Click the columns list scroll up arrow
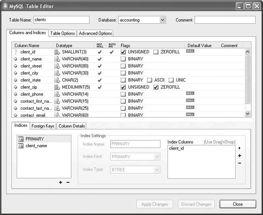Viewport: 263px width, 215px height. click(x=248, y=52)
